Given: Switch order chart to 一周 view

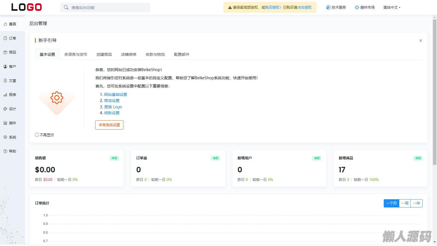Looking at the screenshot, I should click(405, 203).
